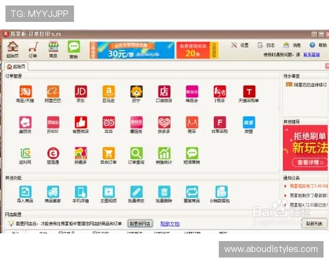
Task: Open the 天猫采购单 T icon
Action: point(249,92)
